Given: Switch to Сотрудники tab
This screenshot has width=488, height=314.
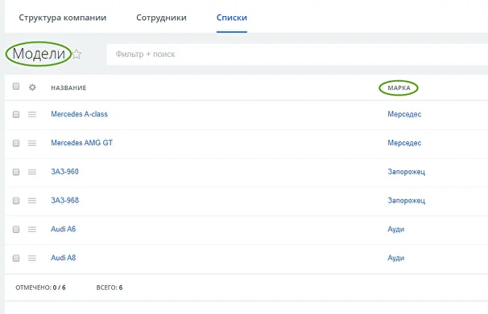Looking at the screenshot, I should click(x=161, y=18).
